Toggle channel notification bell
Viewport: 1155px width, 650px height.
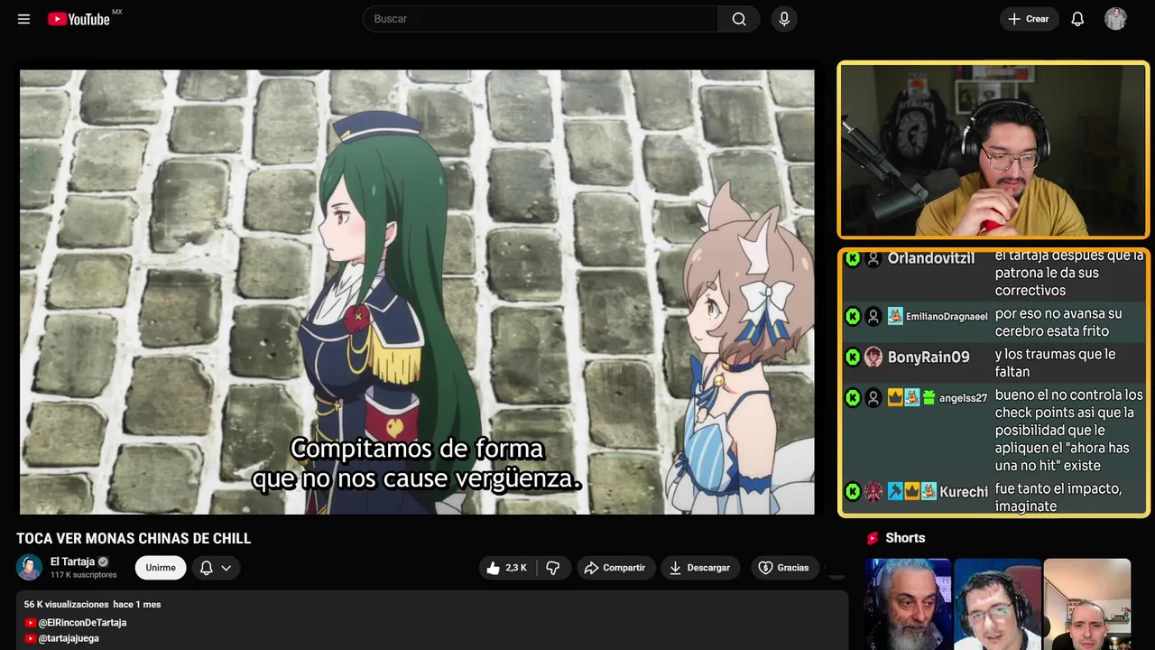(206, 568)
